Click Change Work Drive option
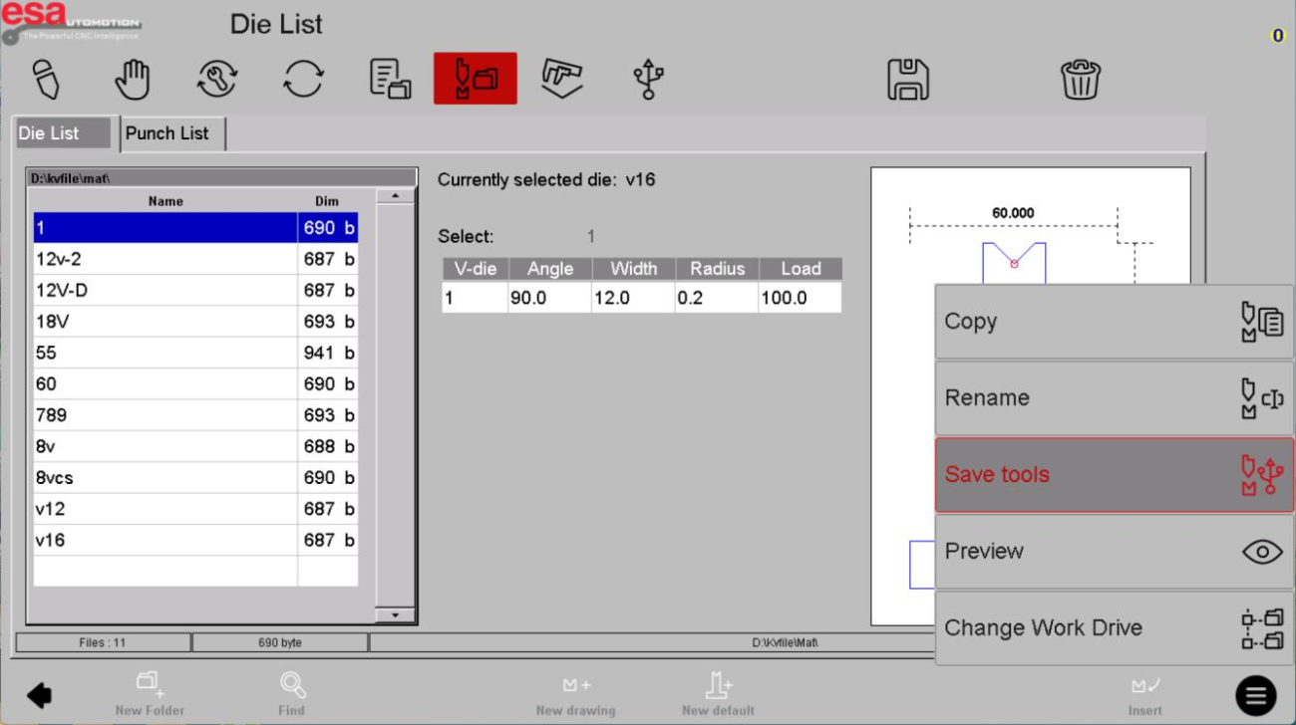Image resolution: width=1296 pixels, height=725 pixels. pyautogui.click(x=1113, y=628)
